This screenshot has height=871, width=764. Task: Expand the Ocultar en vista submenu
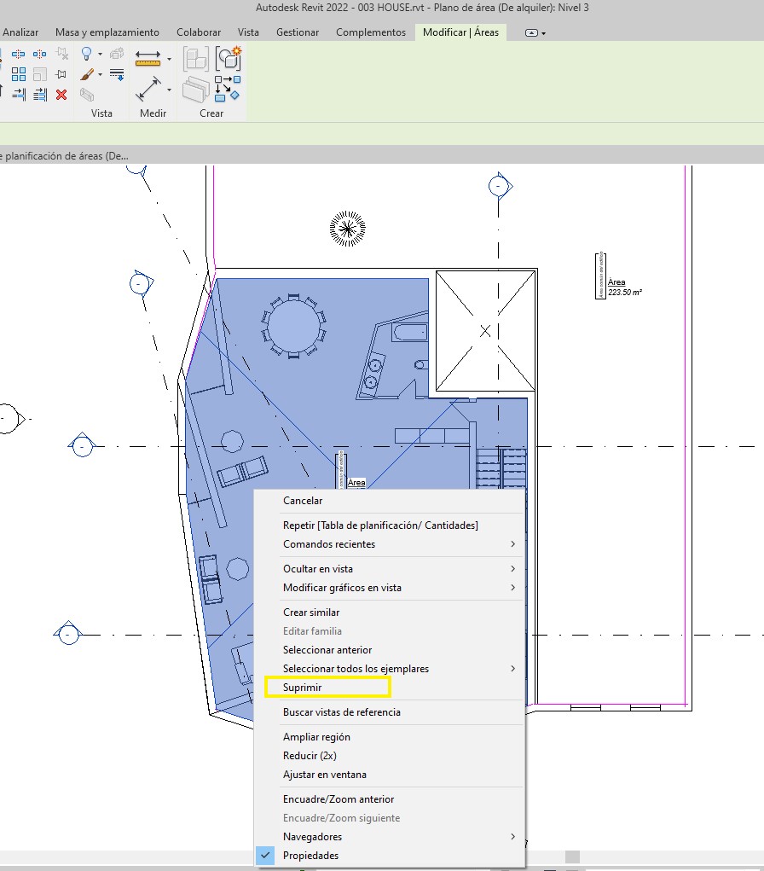[318, 569]
